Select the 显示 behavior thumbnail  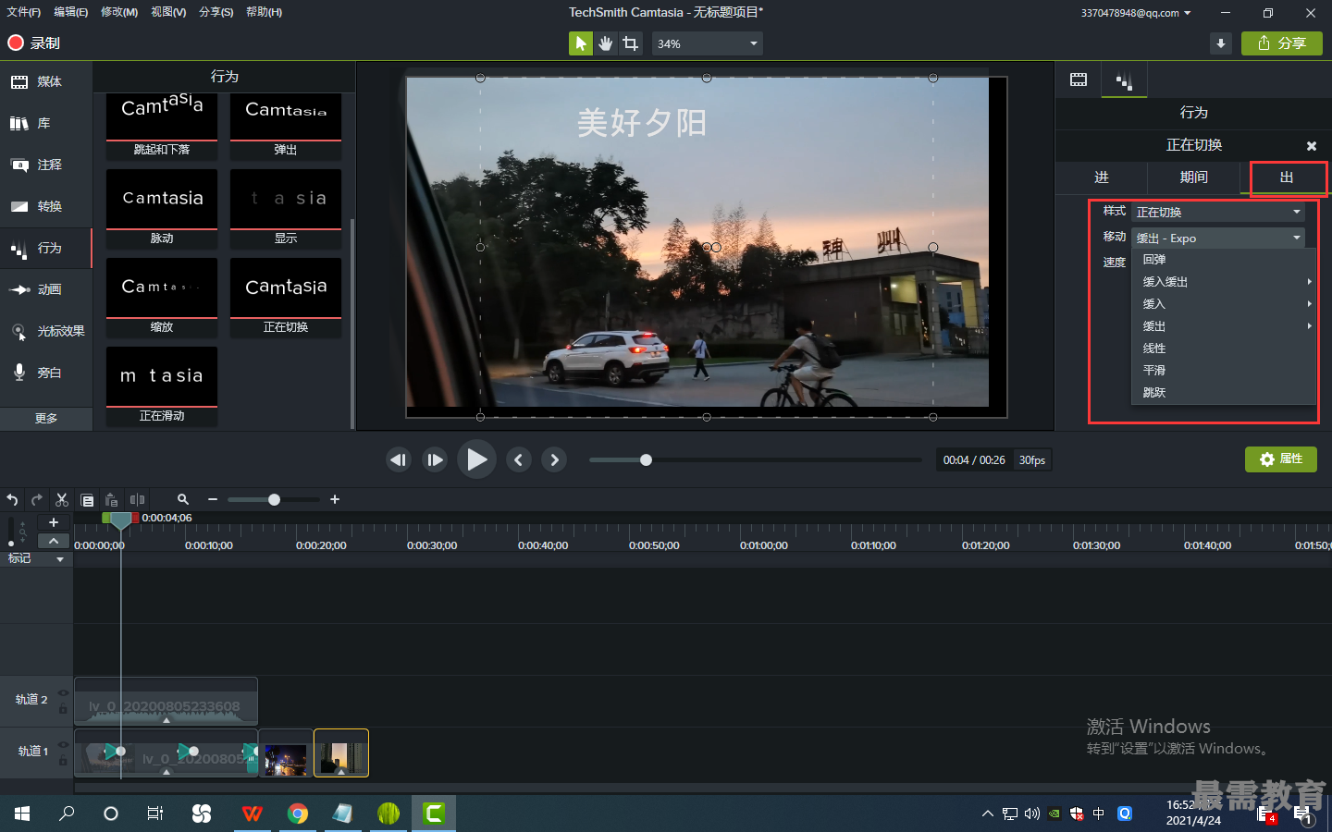pyautogui.click(x=286, y=208)
